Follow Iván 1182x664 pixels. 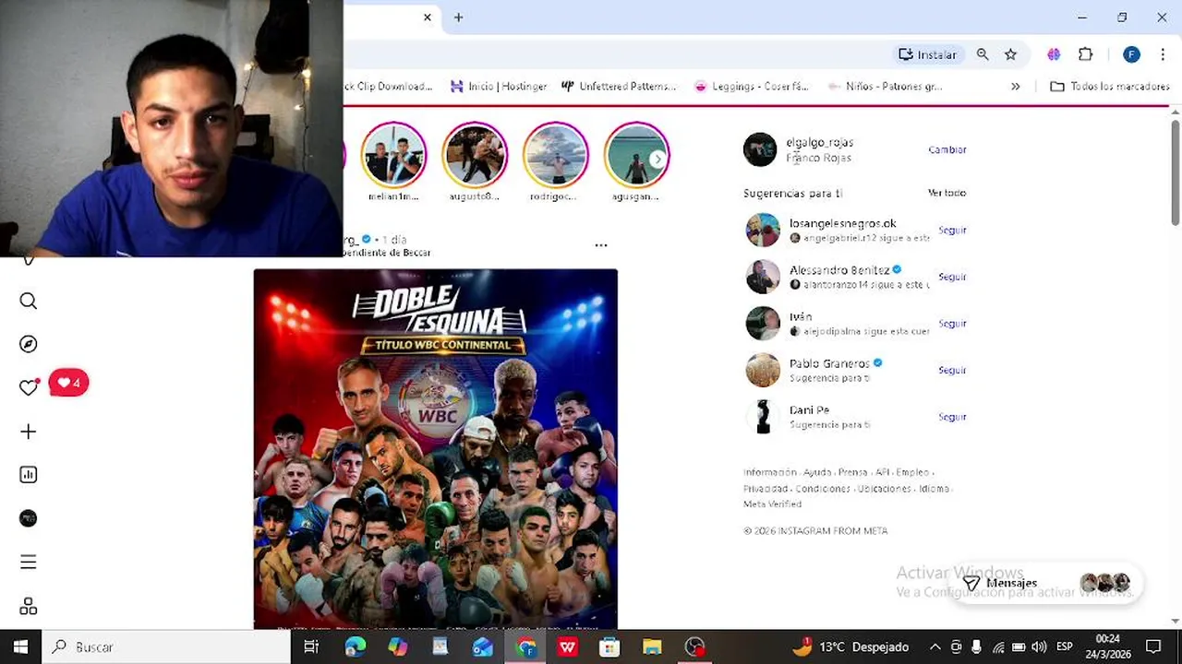(x=952, y=324)
